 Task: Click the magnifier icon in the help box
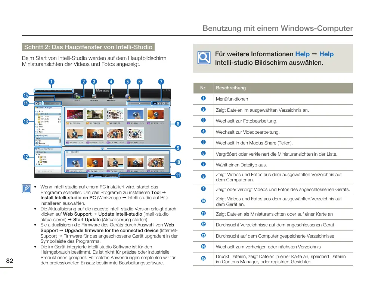point(204,57)
